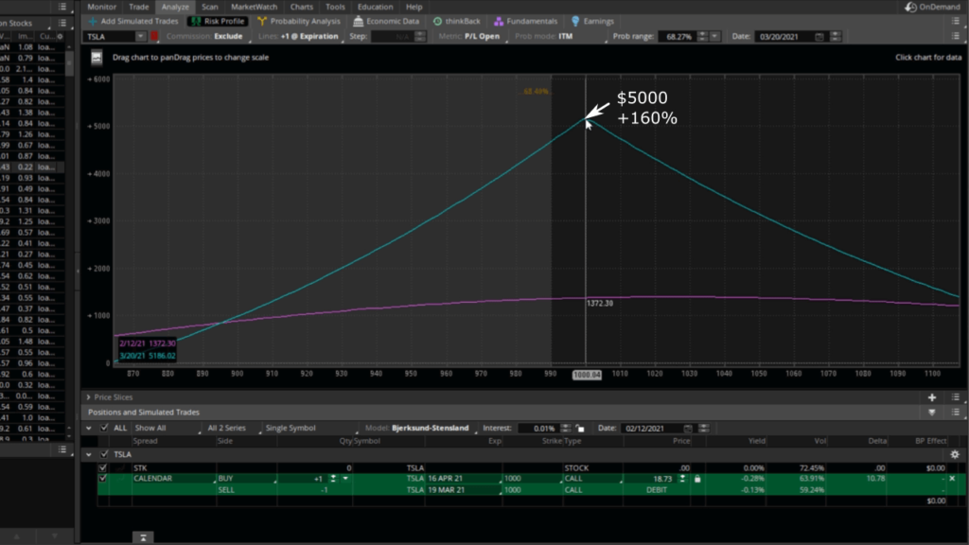The width and height of the screenshot is (969, 545).
Task: Open the Tools main tab
Action: point(335,7)
